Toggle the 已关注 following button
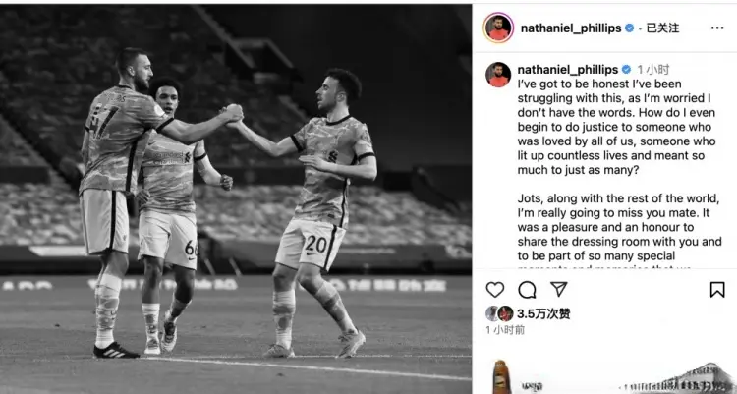737x394 pixels. (x=662, y=28)
